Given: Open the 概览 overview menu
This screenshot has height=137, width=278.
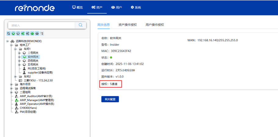Looking at the screenshot, I should click(x=78, y=7).
